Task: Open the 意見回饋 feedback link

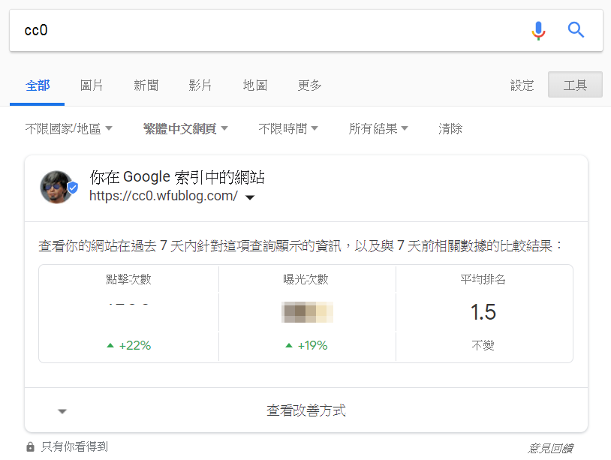Action: pyautogui.click(x=551, y=448)
